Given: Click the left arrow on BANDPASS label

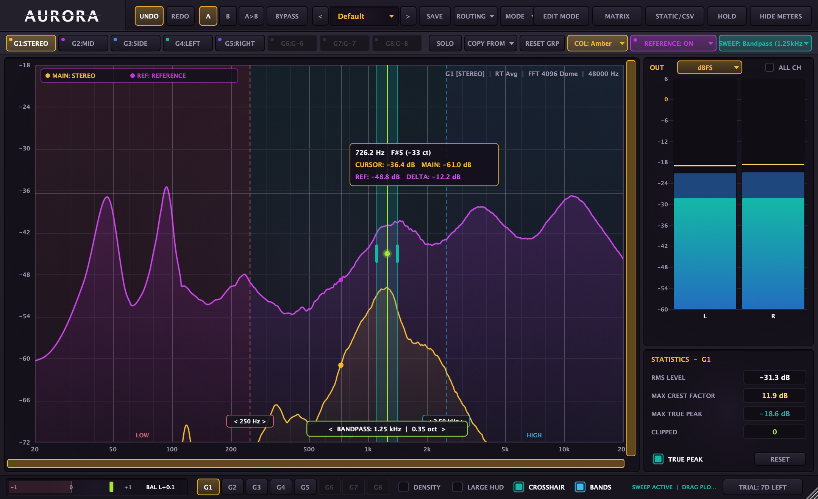Looking at the screenshot, I should 331,429.
